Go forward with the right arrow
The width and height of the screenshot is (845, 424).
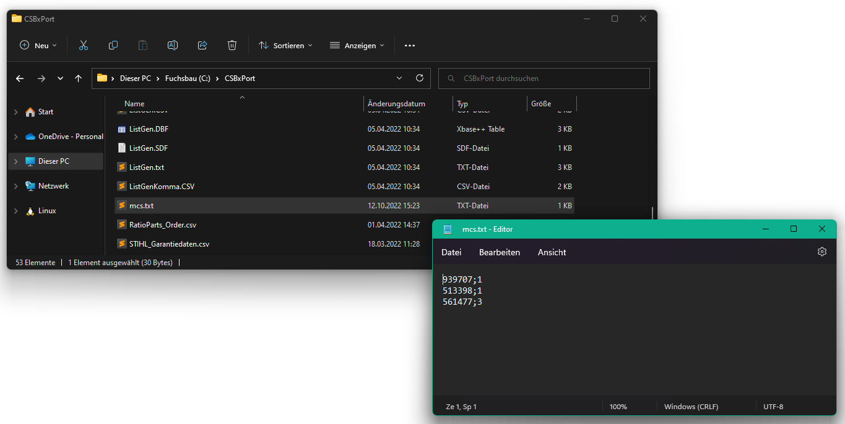[41, 78]
